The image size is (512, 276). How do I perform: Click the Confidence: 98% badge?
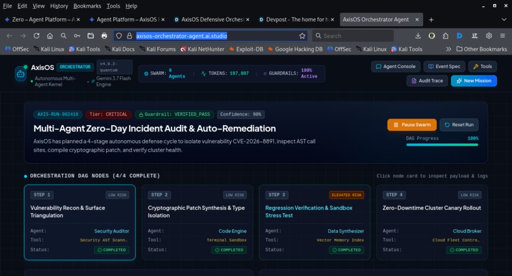[241, 114]
